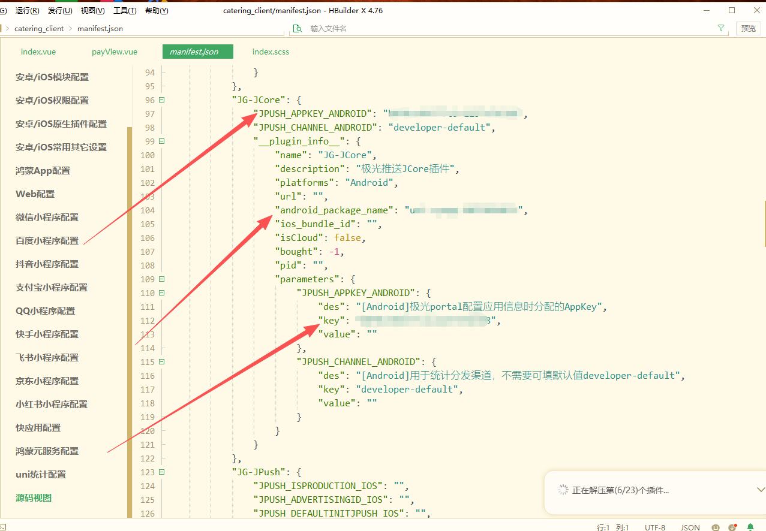Select 百度小程序配置 in the sidebar
This screenshot has height=531, width=766.
click(x=47, y=241)
